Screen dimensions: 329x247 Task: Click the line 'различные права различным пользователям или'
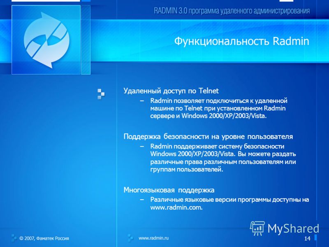pyautogui.click(x=223, y=162)
